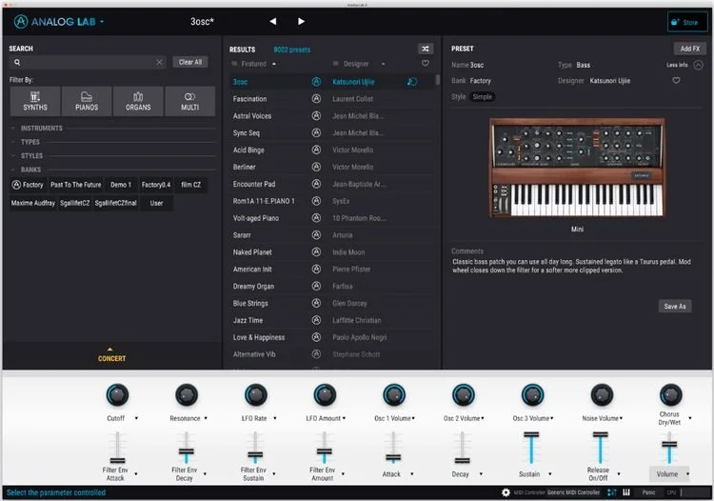Screen dimensions: 714x501
Task: Go to the next preset arrow
Action: point(301,21)
